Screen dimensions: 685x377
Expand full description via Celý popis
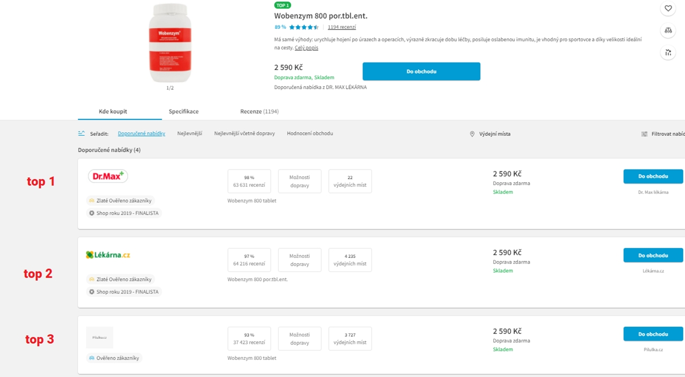click(x=306, y=48)
